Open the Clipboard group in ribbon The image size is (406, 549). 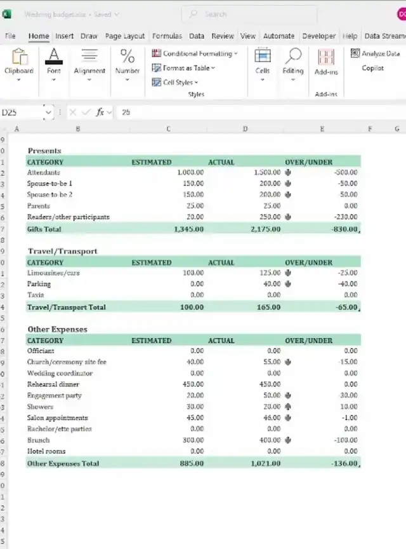[x=18, y=65]
